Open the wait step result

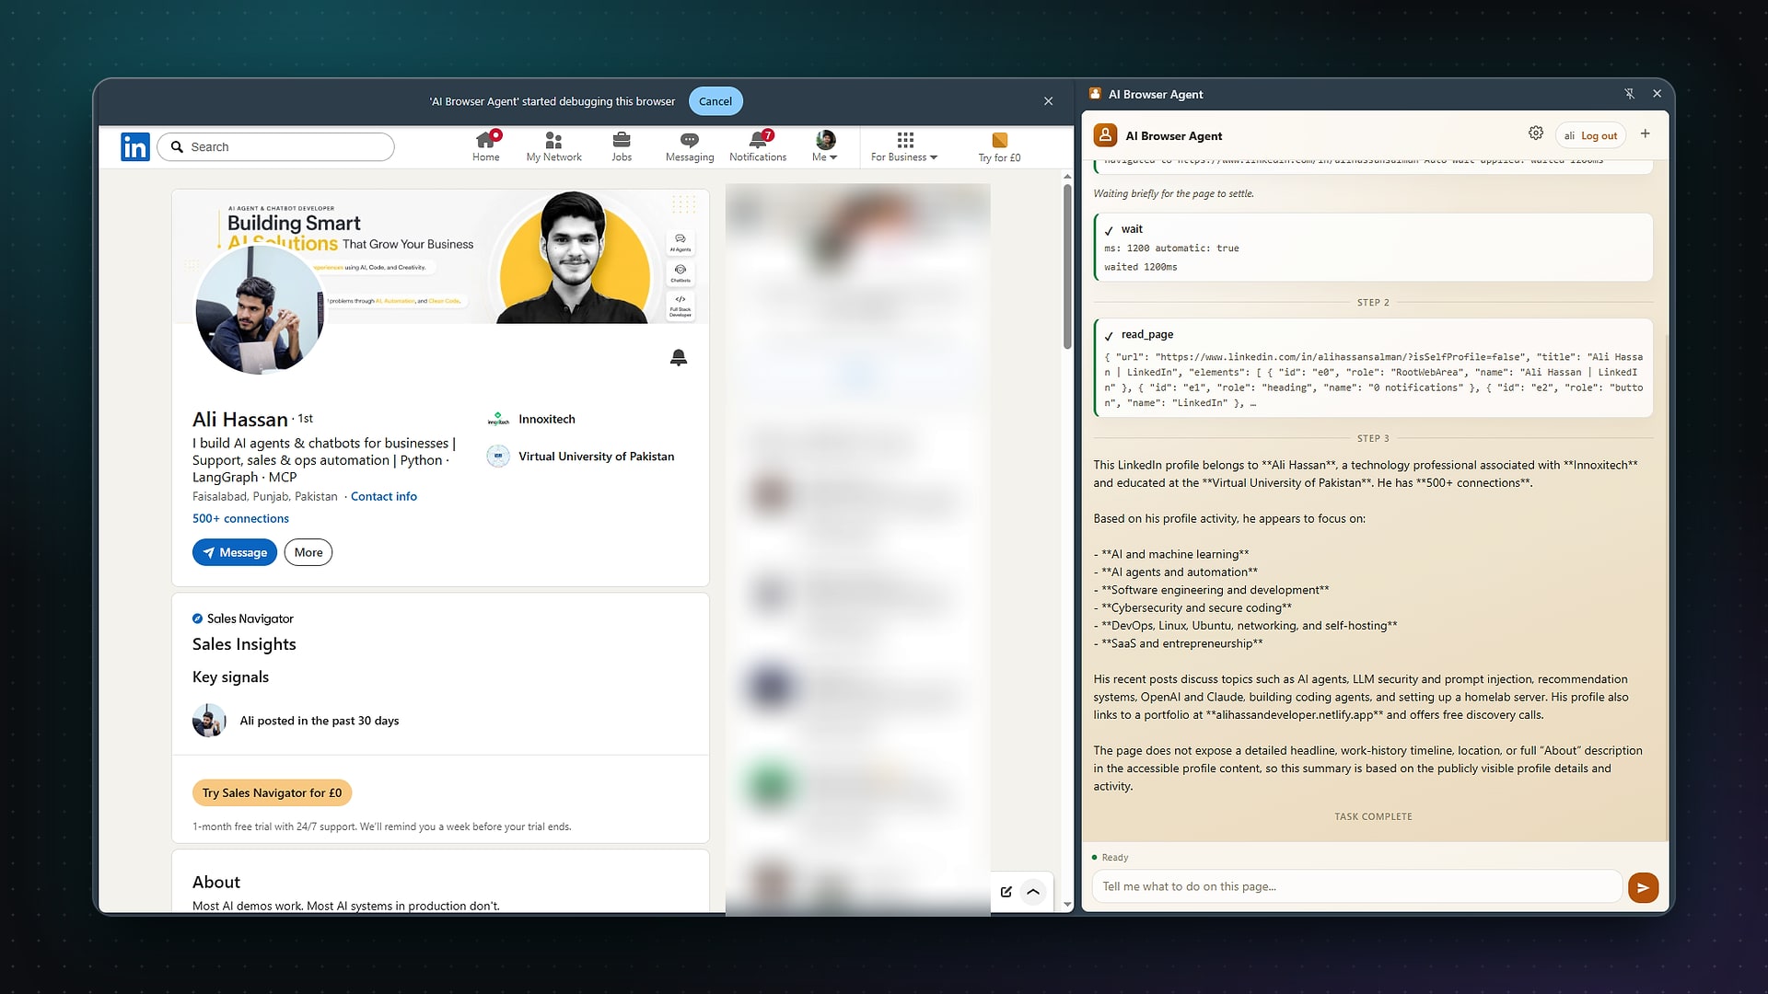click(x=1373, y=248)
